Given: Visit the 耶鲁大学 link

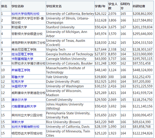Looking at the screenshot, I should click(x=18, y=77).
